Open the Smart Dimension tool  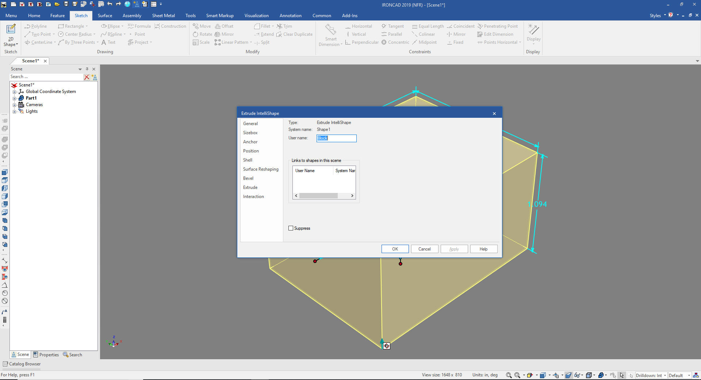coord(330,35)
